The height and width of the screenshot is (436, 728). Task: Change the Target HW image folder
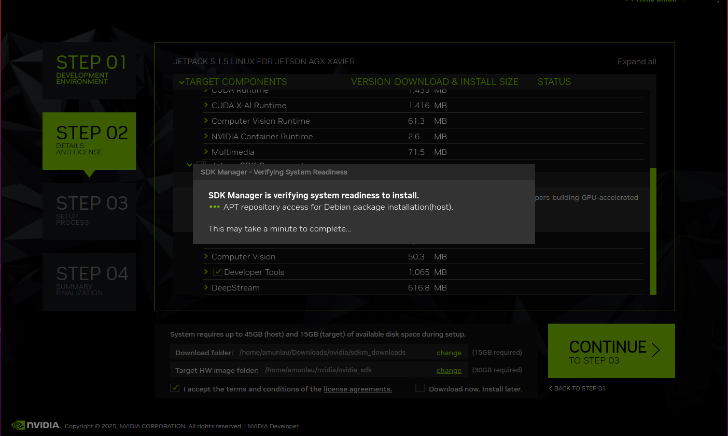(449, 370)
